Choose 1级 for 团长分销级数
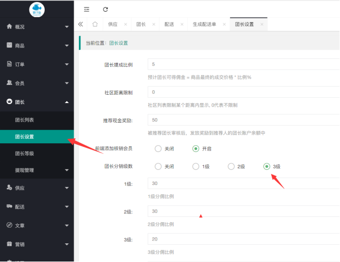The image size is (340, 262). pos(196,166)
